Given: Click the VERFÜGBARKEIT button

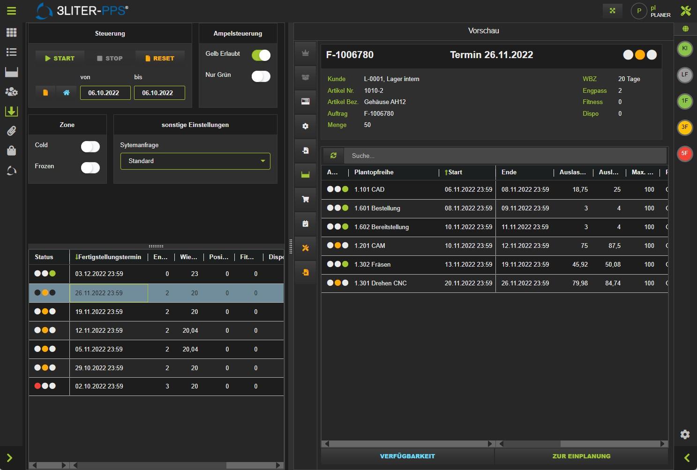Looking at the screenshot, I should 407,456.
